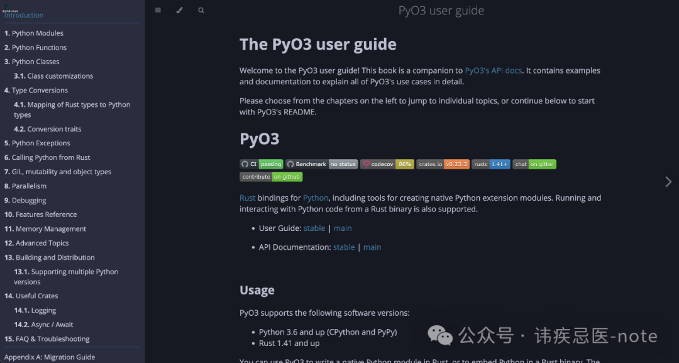
Task: Toggle the sidebar with the hamburger icon
Action: pyautogui.click(x=158, y=10)
